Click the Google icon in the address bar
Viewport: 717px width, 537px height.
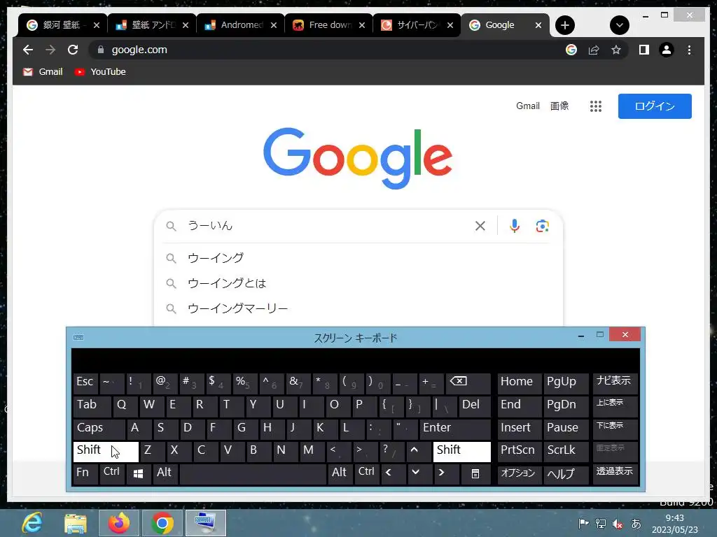pos(571,50)
